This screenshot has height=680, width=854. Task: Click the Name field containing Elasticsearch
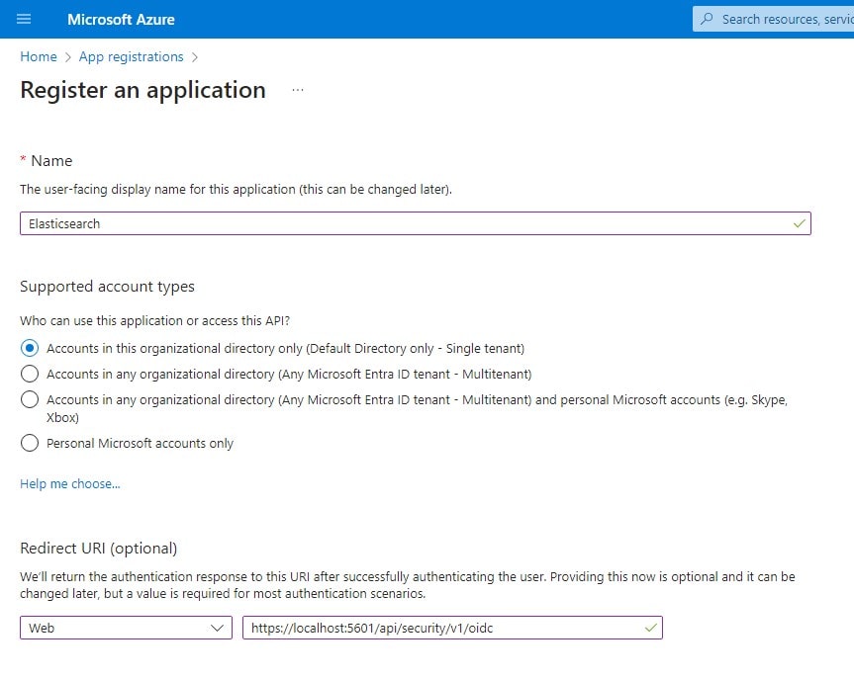pos(416,223)
